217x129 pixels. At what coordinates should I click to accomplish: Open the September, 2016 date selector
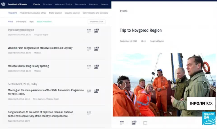[x=96, y=22]
